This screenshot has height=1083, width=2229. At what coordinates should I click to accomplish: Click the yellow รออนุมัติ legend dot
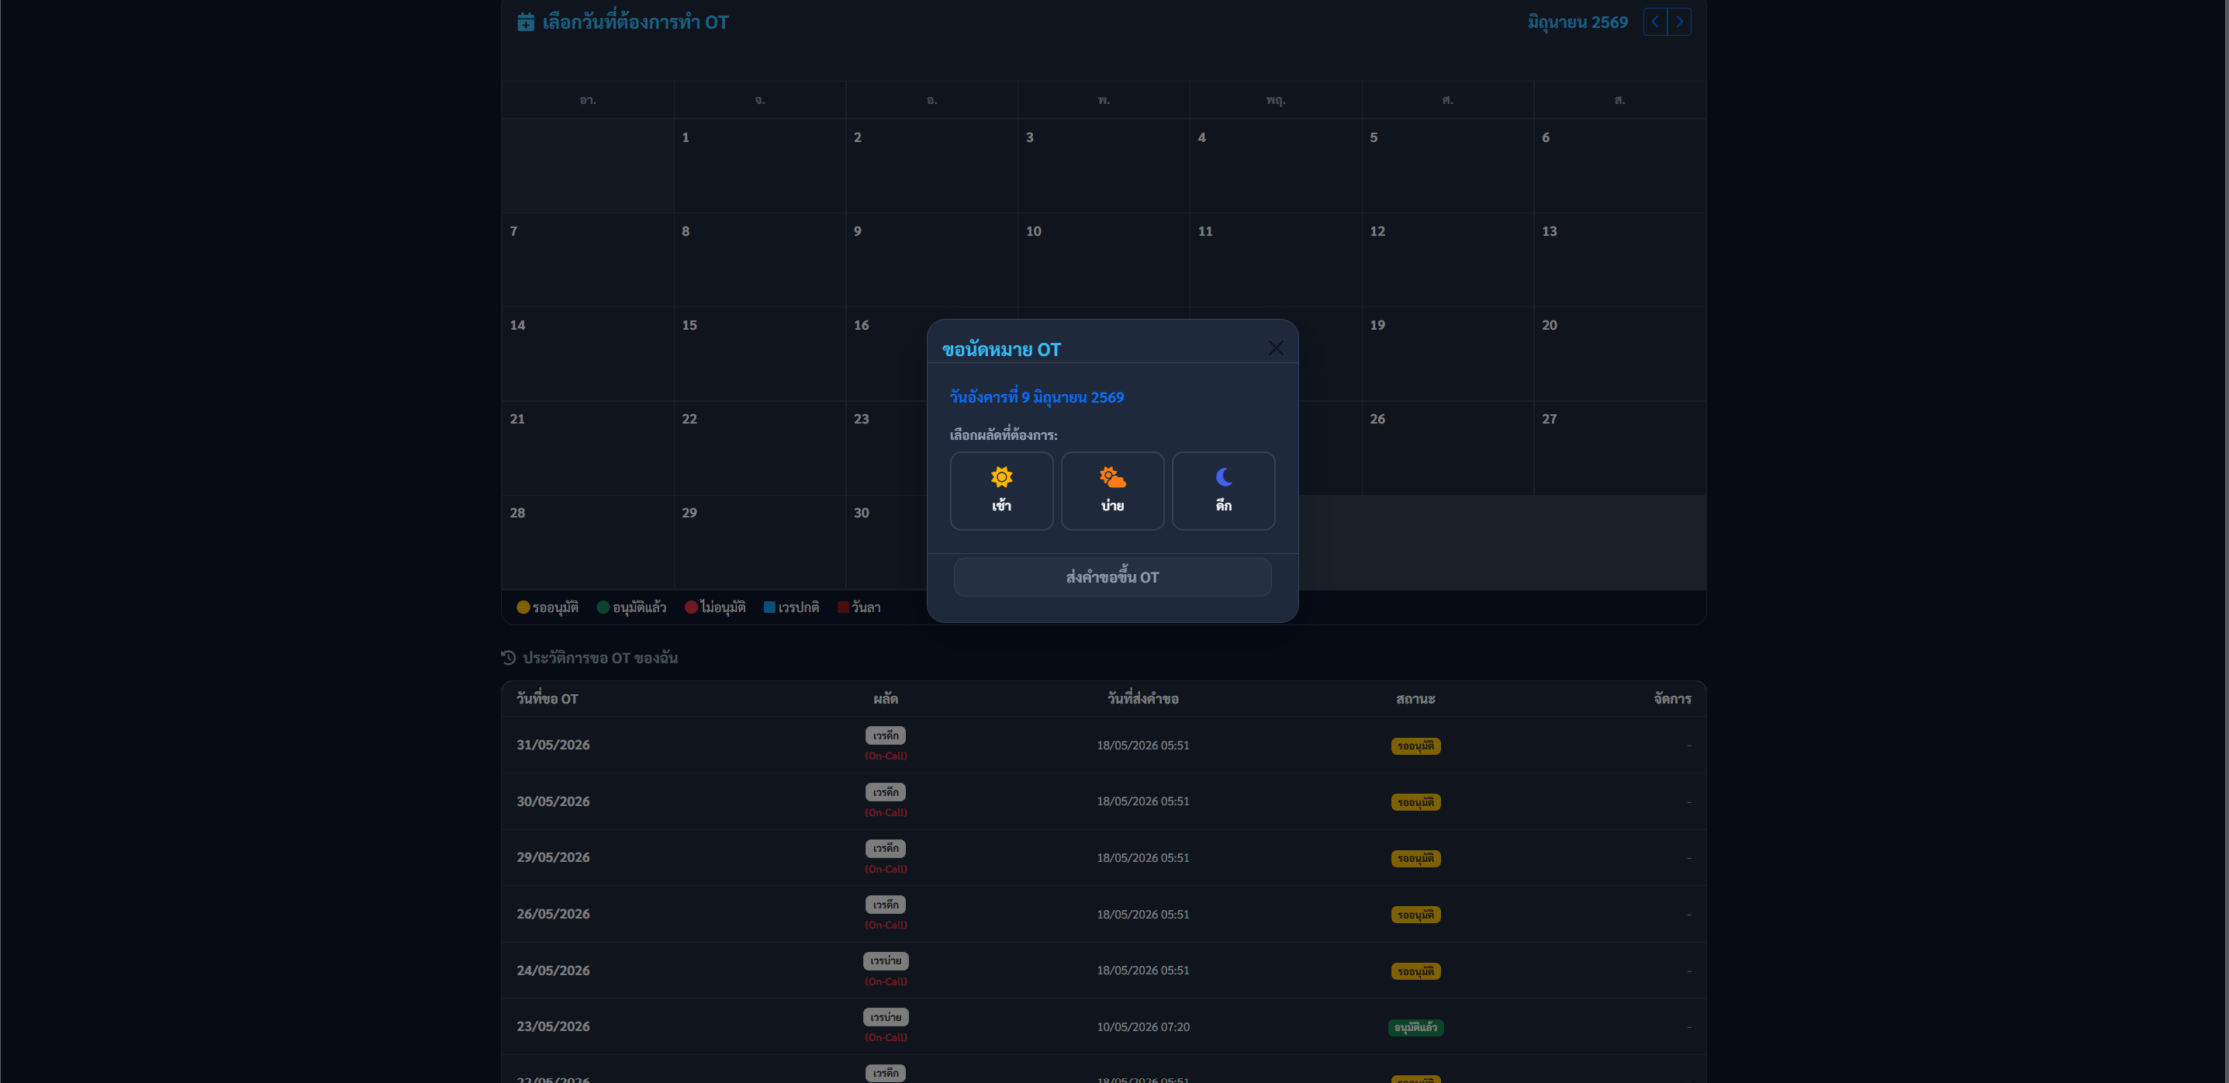coord(523,607)
